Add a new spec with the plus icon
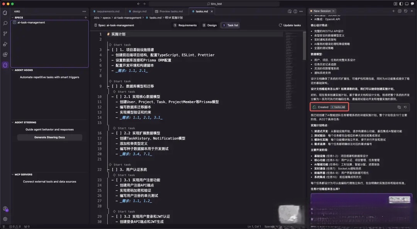Viewport: 417px width, 229px height. point(85,17)
